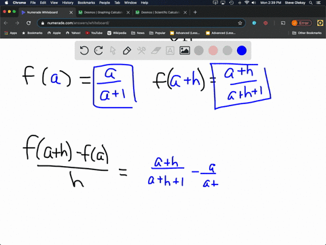Open the Wi-Fi status menu
Viewport: 326px width, 245px height.
click(x=247, y=3)
